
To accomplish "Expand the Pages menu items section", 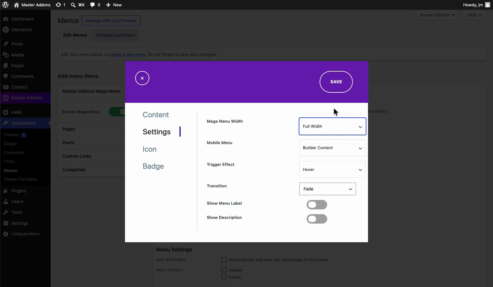I will point(91,129).
